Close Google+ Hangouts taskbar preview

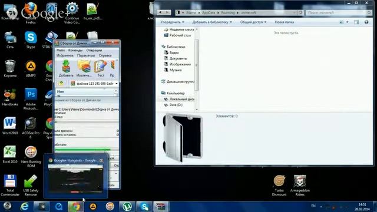[x=101, y=160]
